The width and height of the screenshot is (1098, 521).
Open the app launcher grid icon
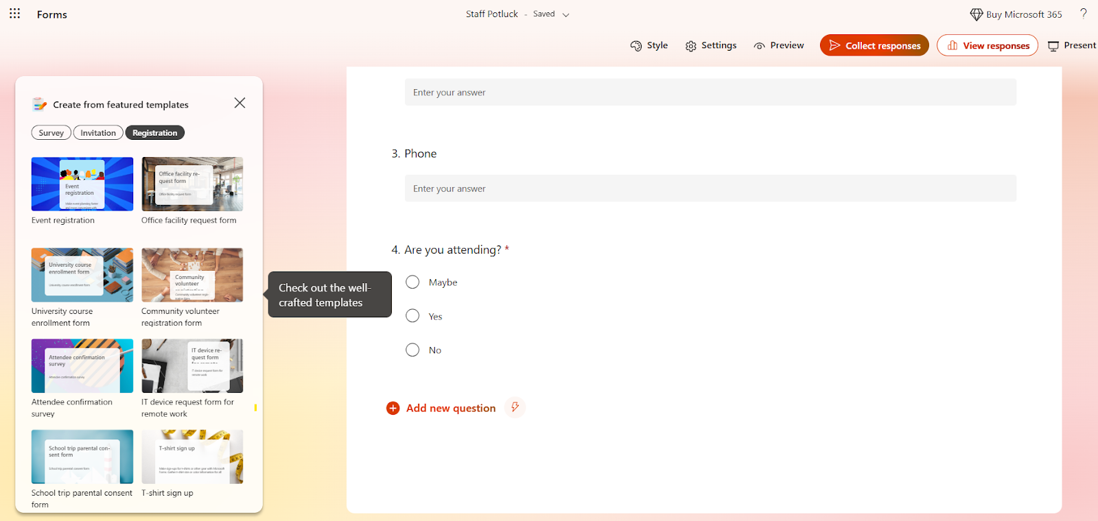14,14
